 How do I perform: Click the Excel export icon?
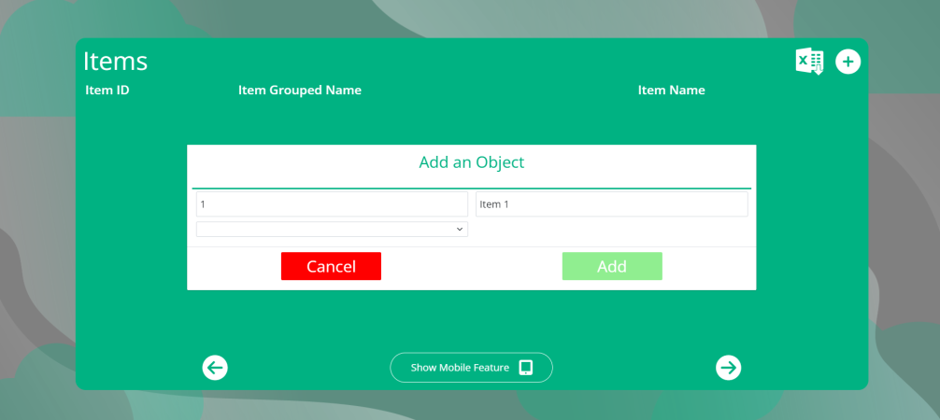tap(809, 62)
